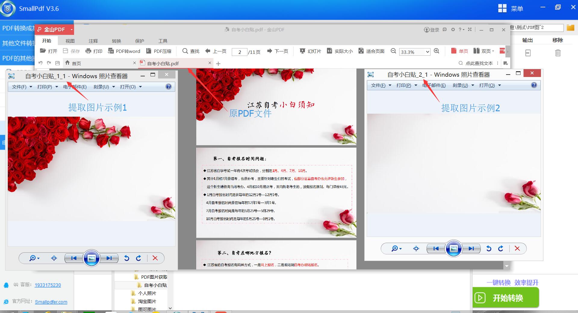Switch to 双页 double page view
Image resolution: width=578 pixels, height=313 pixels.
[x=483, y=51]
